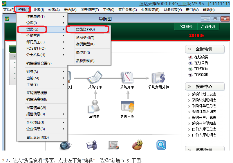Open the 请购单 person icon

tap(94, 106)
